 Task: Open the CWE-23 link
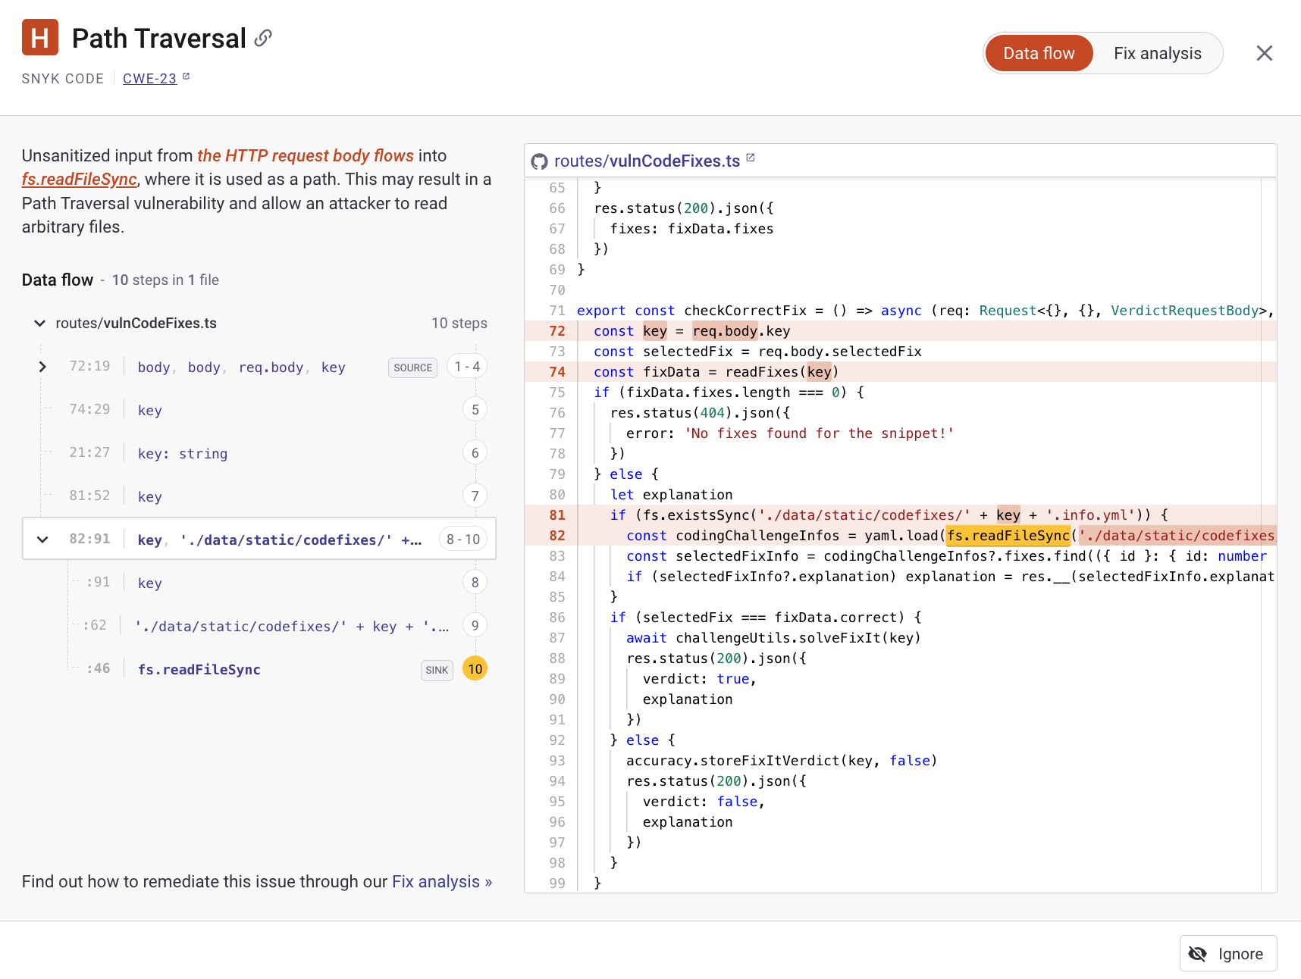coord(149,78)
